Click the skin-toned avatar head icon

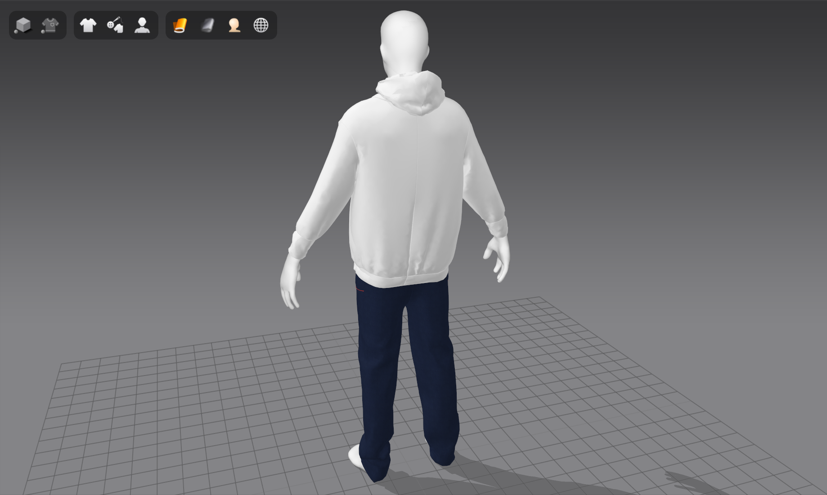pyautogui.click(x=234, y=25)
